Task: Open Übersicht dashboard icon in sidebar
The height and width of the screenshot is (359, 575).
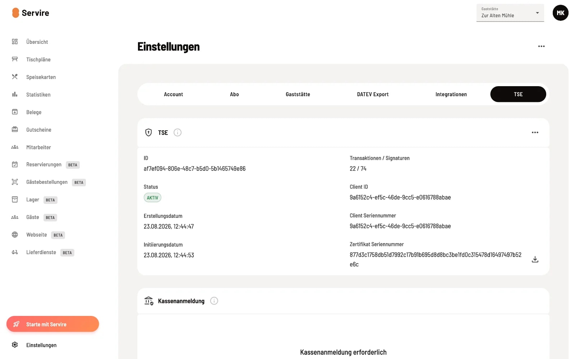Action: click(x=15, y=42)
